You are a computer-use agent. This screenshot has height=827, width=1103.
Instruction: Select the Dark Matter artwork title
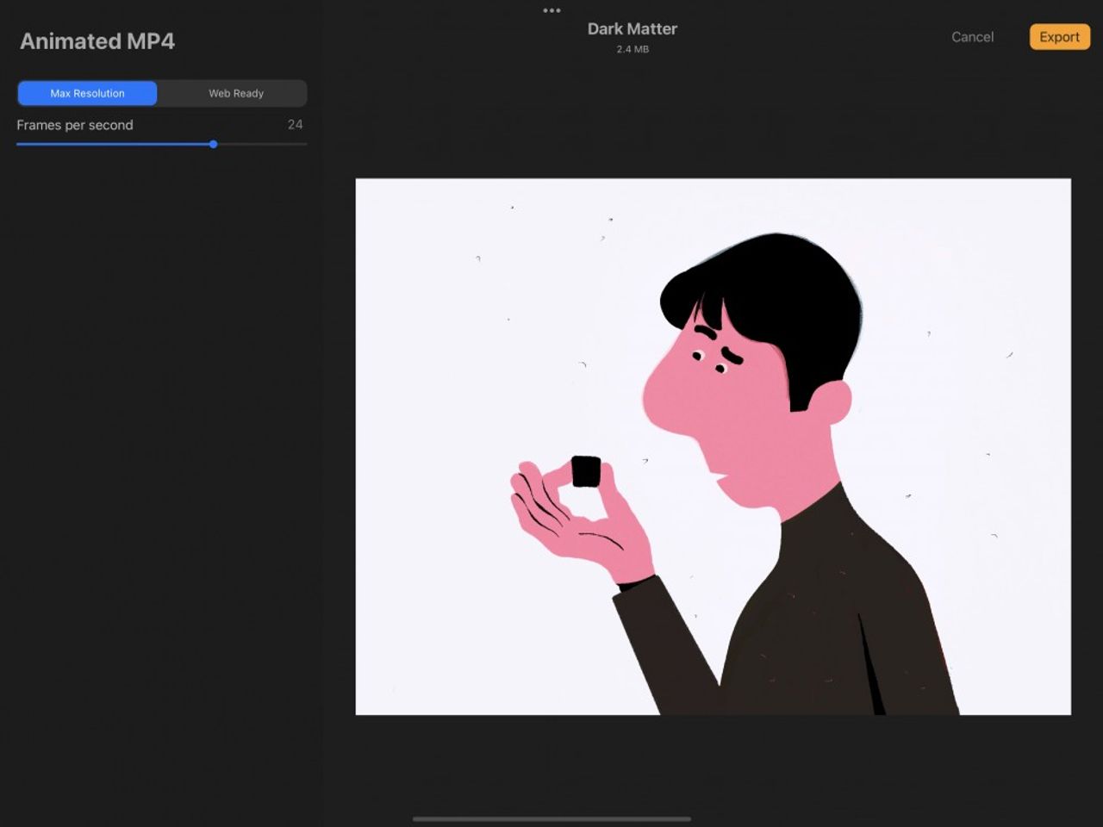633,28
